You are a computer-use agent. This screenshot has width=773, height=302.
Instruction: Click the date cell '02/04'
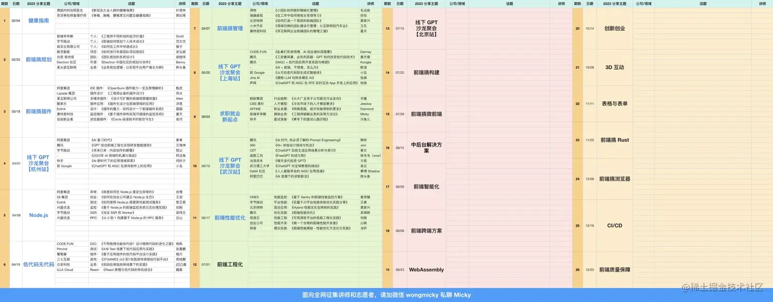point(16,20)
